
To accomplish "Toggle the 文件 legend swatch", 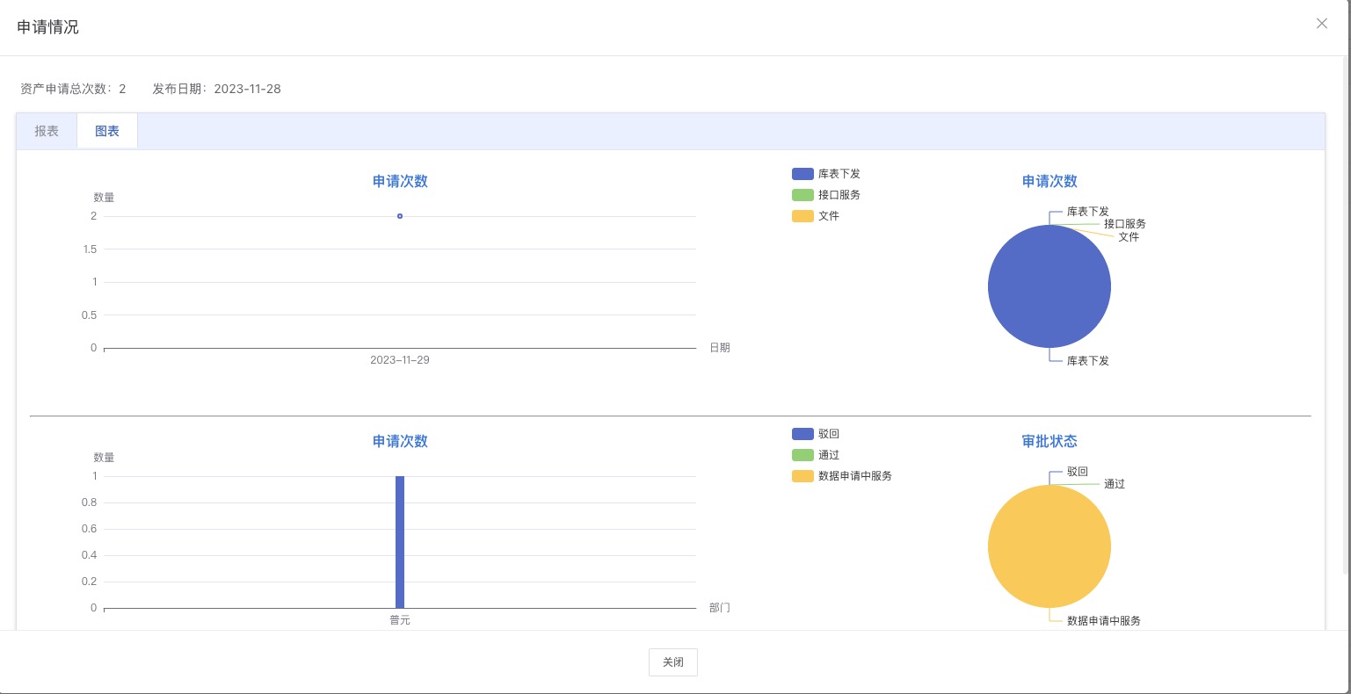I will 803,216.
